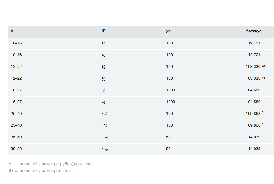Select the 1½ value in the upper 35–50 row
Screen dimensions: 274x184
[x=105, y=138]
